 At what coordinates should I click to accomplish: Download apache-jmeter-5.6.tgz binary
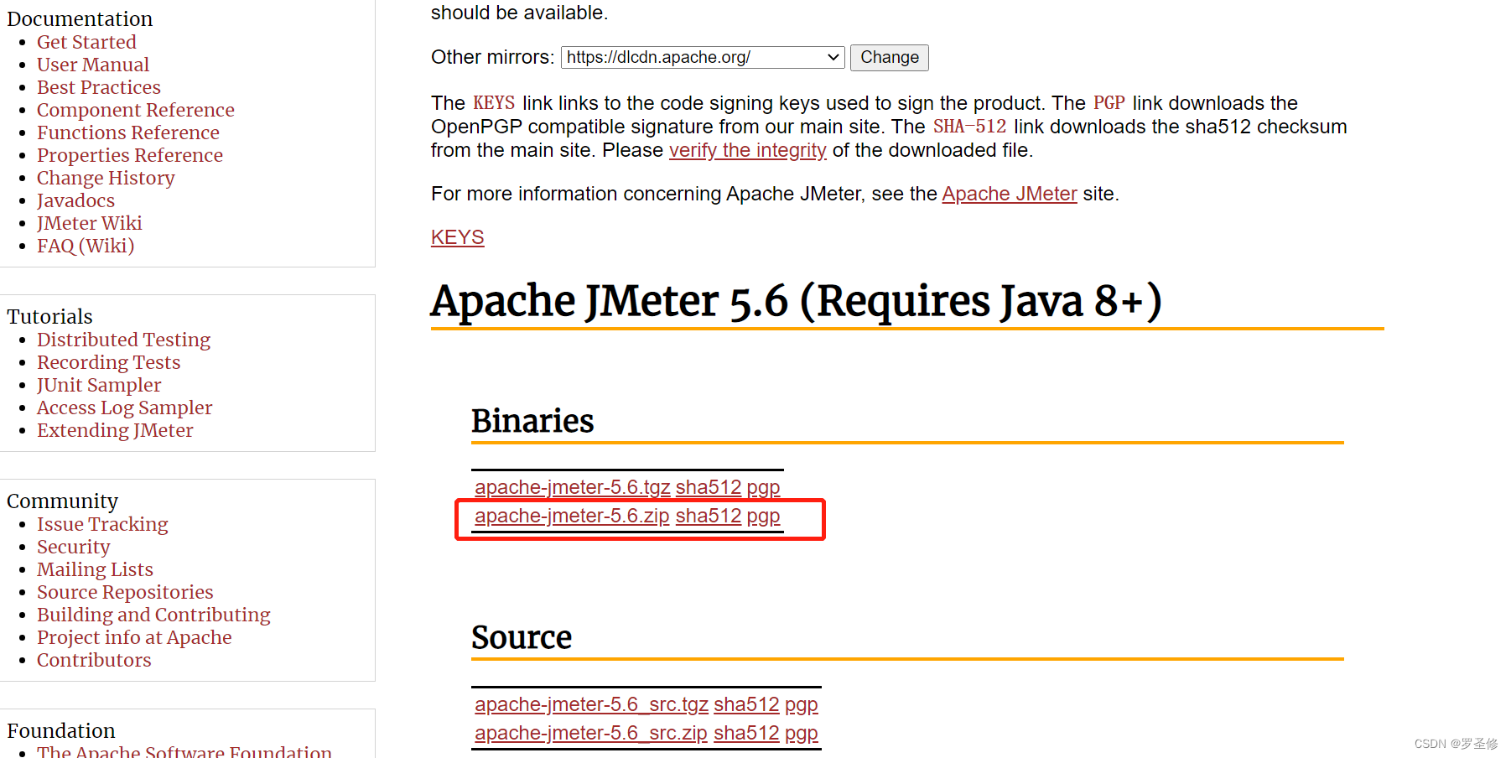571,486
